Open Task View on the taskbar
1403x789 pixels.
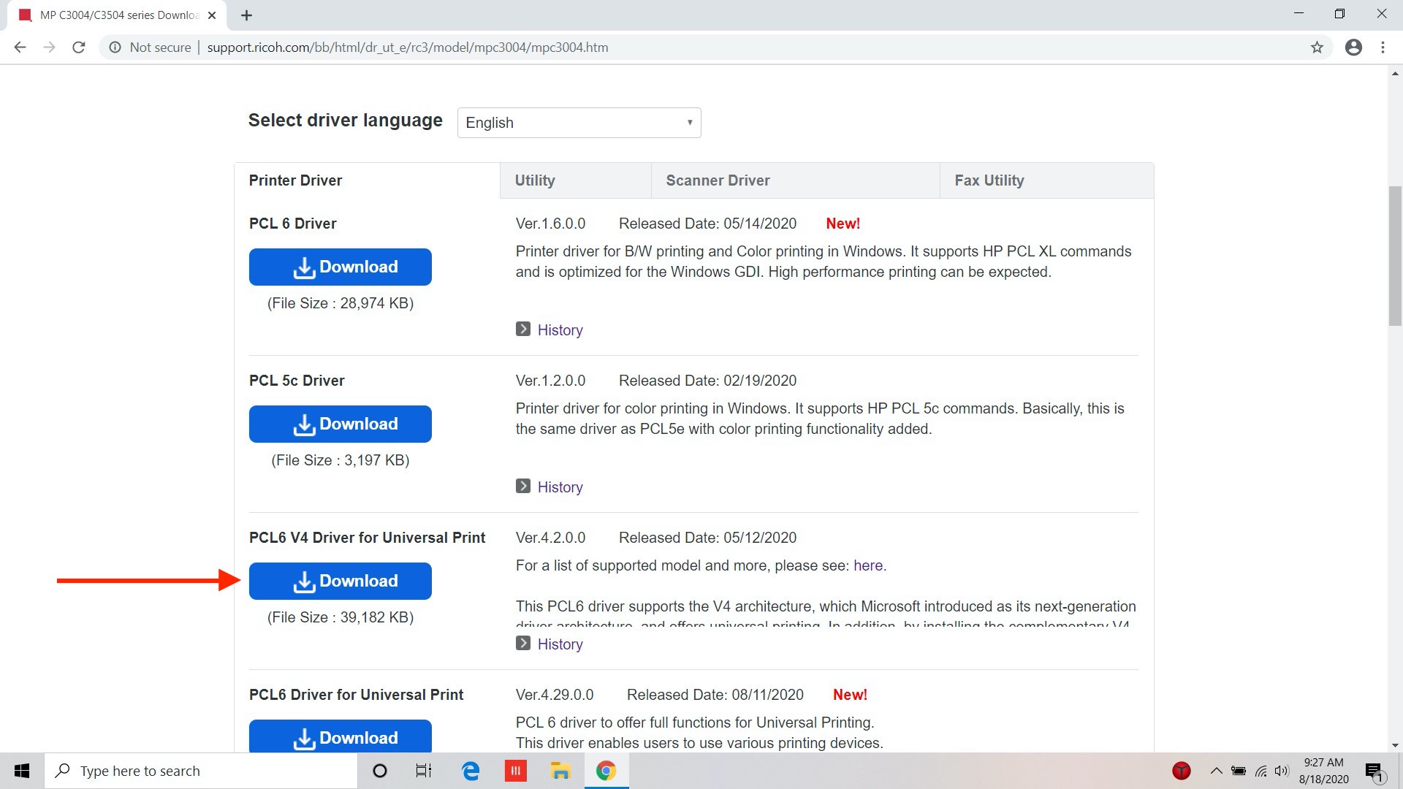tap(424, 771)
